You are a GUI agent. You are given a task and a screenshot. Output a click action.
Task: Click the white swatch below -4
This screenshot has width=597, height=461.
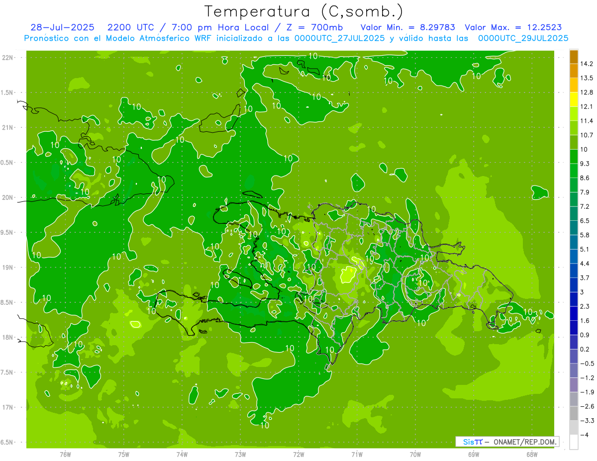tap(574, 442)
